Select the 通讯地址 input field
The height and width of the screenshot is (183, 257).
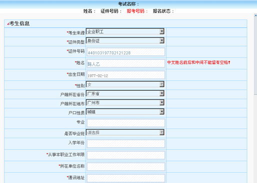[126, 178]
